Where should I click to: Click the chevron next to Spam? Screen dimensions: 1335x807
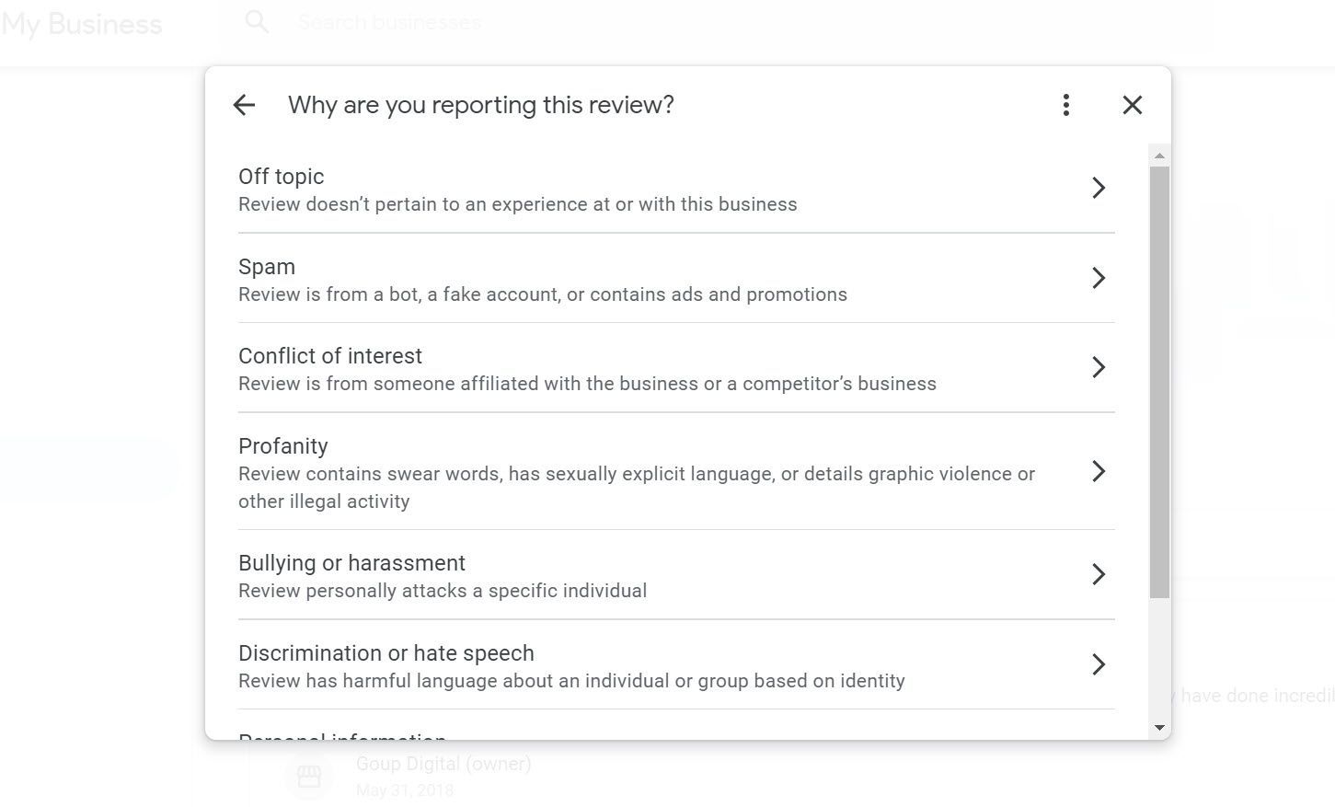click(1099, 278)
